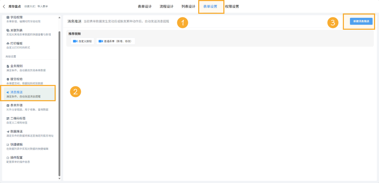Click the 推荐视频 heading
Image resolution: width=379 pixels, height=183 pixels.
(74, 34)
